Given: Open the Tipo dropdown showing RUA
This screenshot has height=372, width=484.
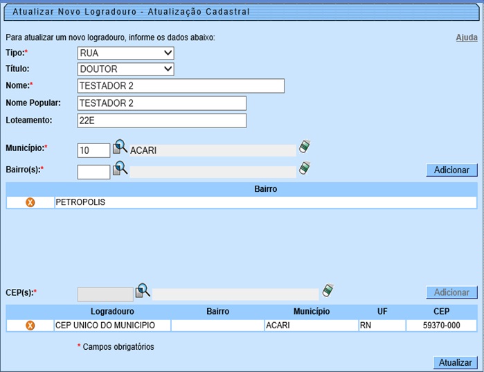Looking at the screenshot, I should point(125,53).
